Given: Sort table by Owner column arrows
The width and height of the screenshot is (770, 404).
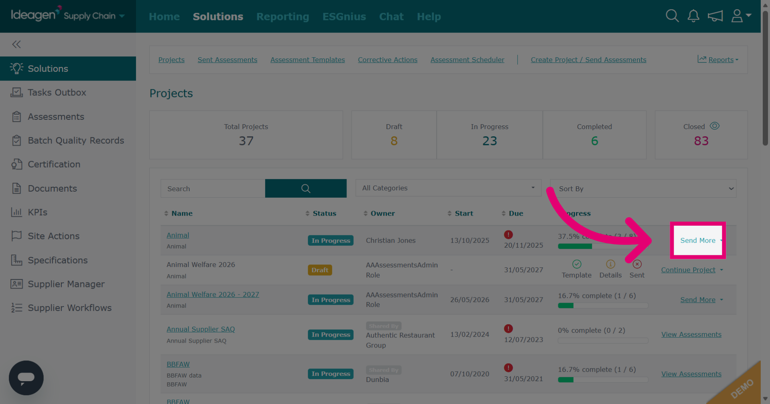Looking at the screenshot, I should tap(365, 213).
